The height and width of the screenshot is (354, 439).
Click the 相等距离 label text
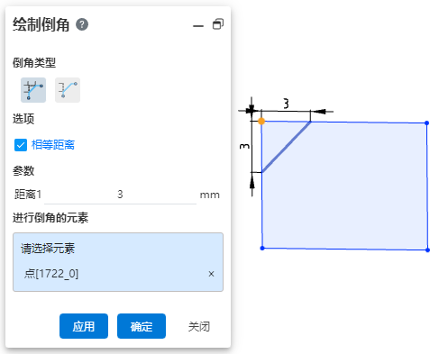click(53, 145)
